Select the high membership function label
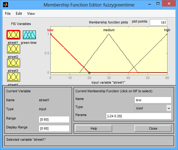This screenshot has height=150, width=178. point(167,30)
